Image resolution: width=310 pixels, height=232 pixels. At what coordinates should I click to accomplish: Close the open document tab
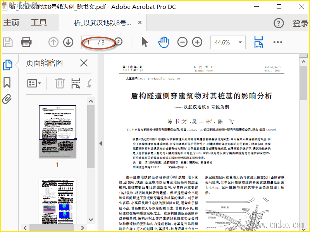140,22
